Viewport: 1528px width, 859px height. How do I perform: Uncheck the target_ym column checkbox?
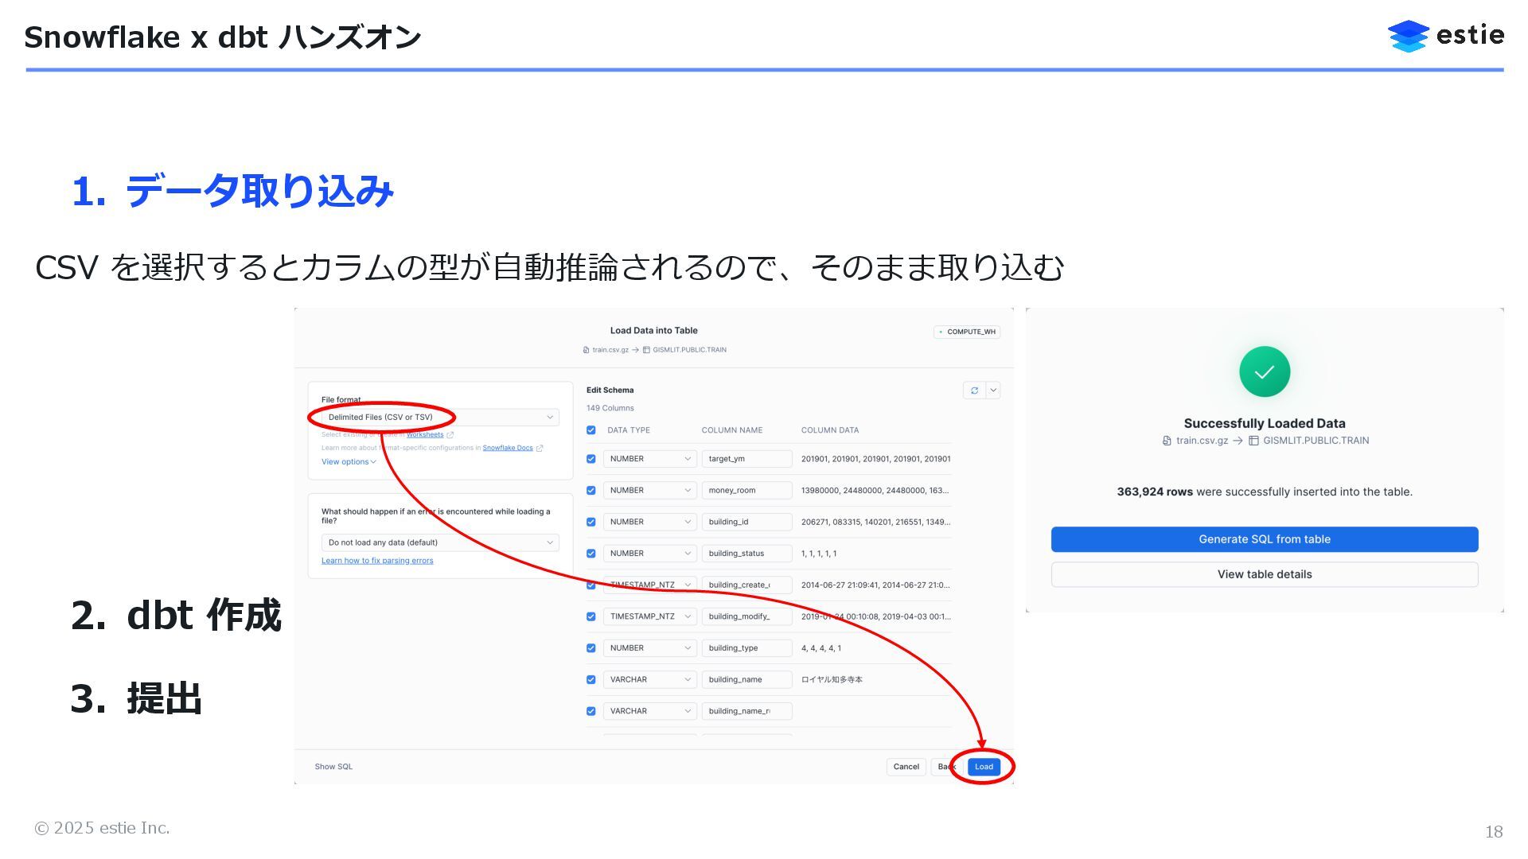(591, 459)
